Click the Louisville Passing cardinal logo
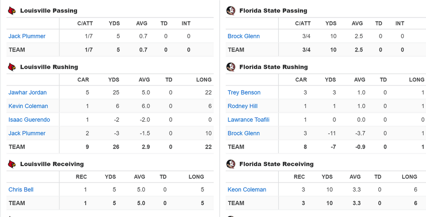The image size is (426, 217). (12, 11)
